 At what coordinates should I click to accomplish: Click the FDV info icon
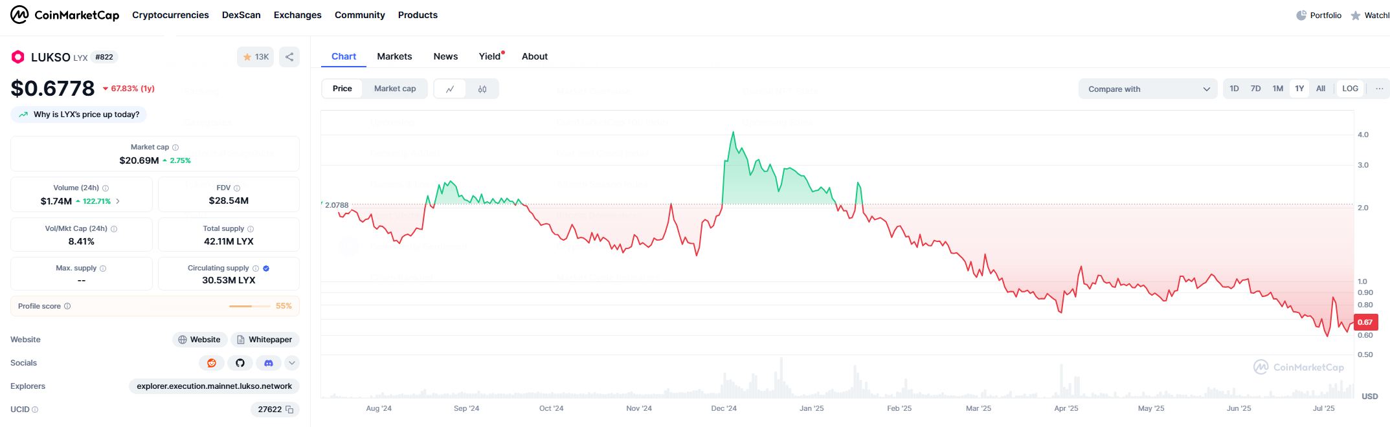coord(237,188)
